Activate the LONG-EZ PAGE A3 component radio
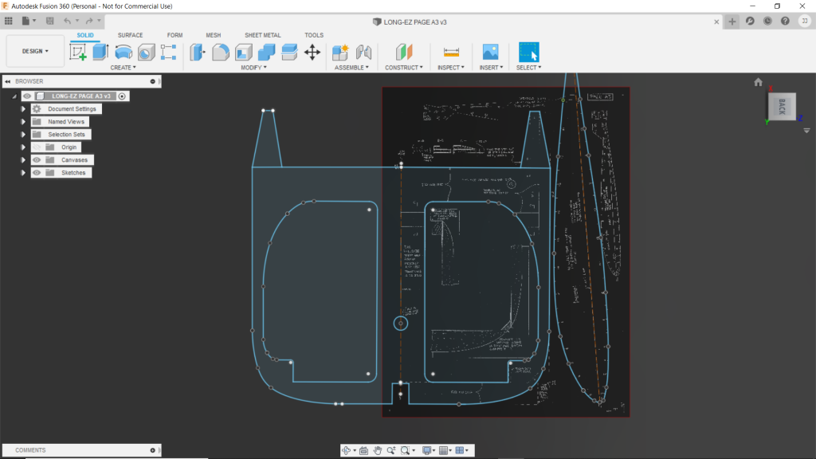 [123, 96]
